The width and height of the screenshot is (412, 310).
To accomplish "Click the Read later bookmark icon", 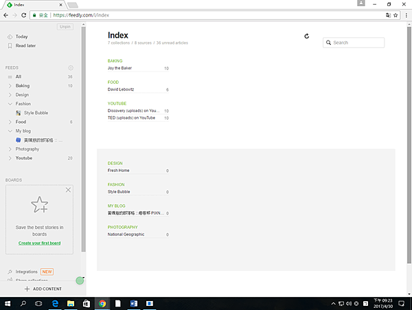I will (10, 46).
